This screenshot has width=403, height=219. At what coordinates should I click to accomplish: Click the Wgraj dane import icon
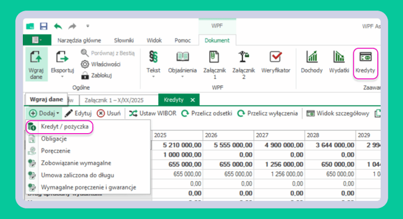click(36, 64)
